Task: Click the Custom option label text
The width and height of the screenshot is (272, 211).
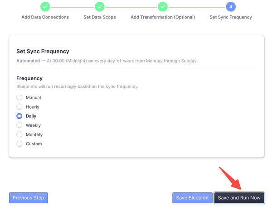Action: coord(34,144)
